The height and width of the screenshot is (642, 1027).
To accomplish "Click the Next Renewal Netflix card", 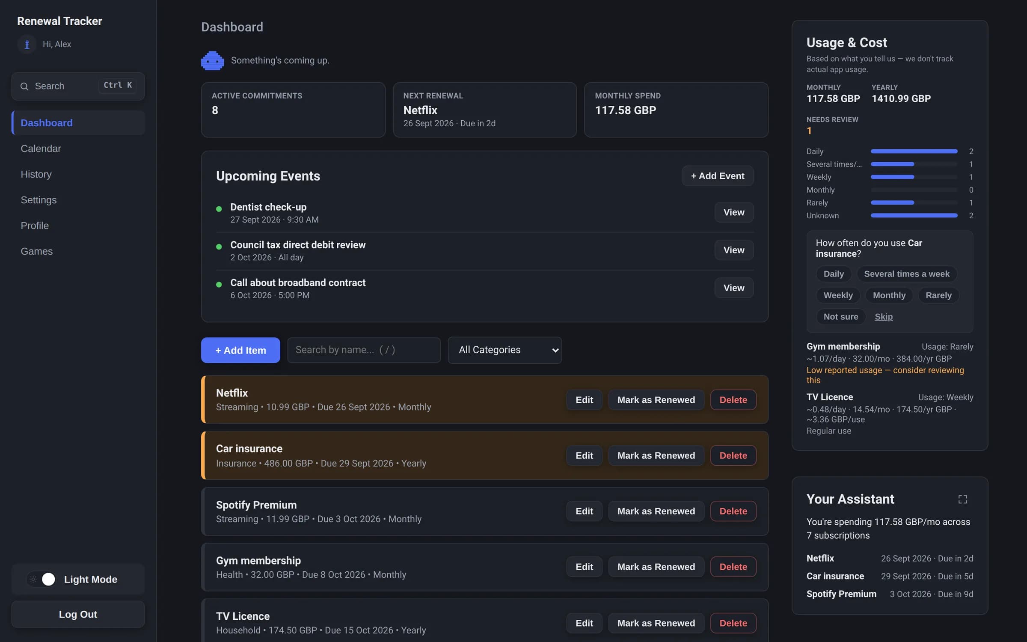I will tap(484, 110).
